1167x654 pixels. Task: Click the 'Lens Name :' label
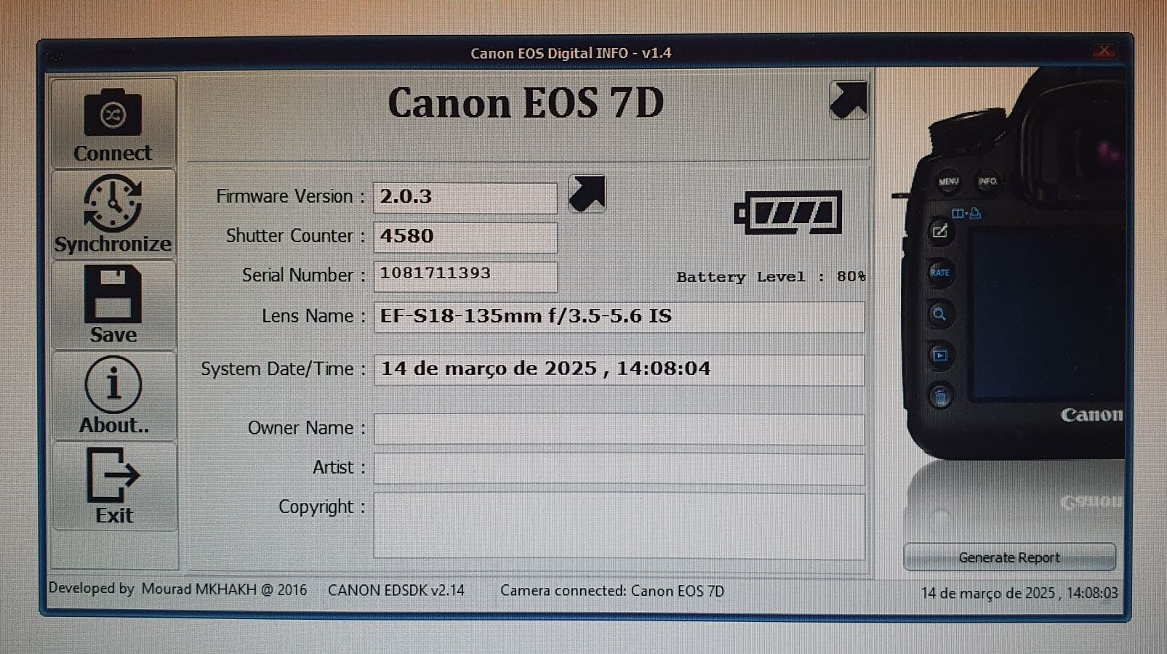point(313,316)
